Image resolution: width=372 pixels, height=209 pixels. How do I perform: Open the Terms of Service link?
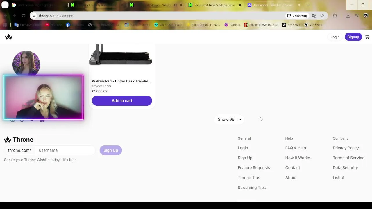(348, 158)
